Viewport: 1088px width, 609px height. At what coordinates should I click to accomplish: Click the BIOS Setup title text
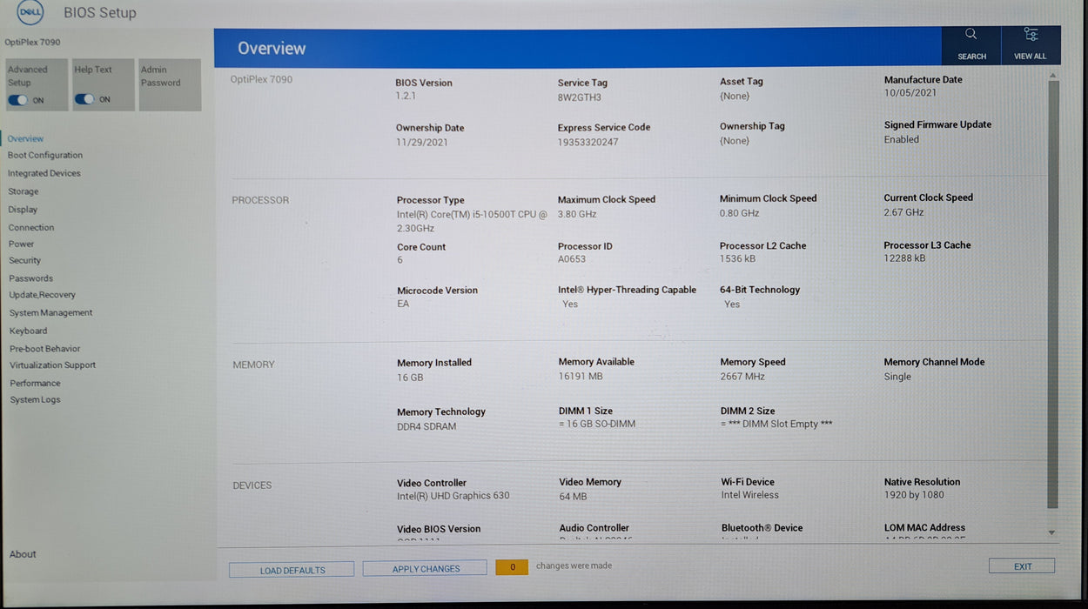pos(100,12)
